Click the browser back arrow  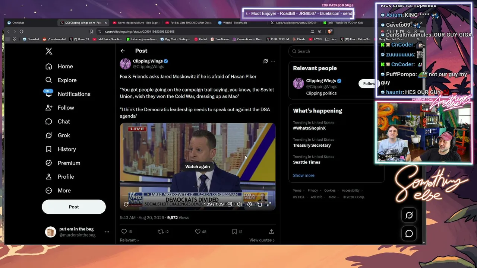pos(8,32)
